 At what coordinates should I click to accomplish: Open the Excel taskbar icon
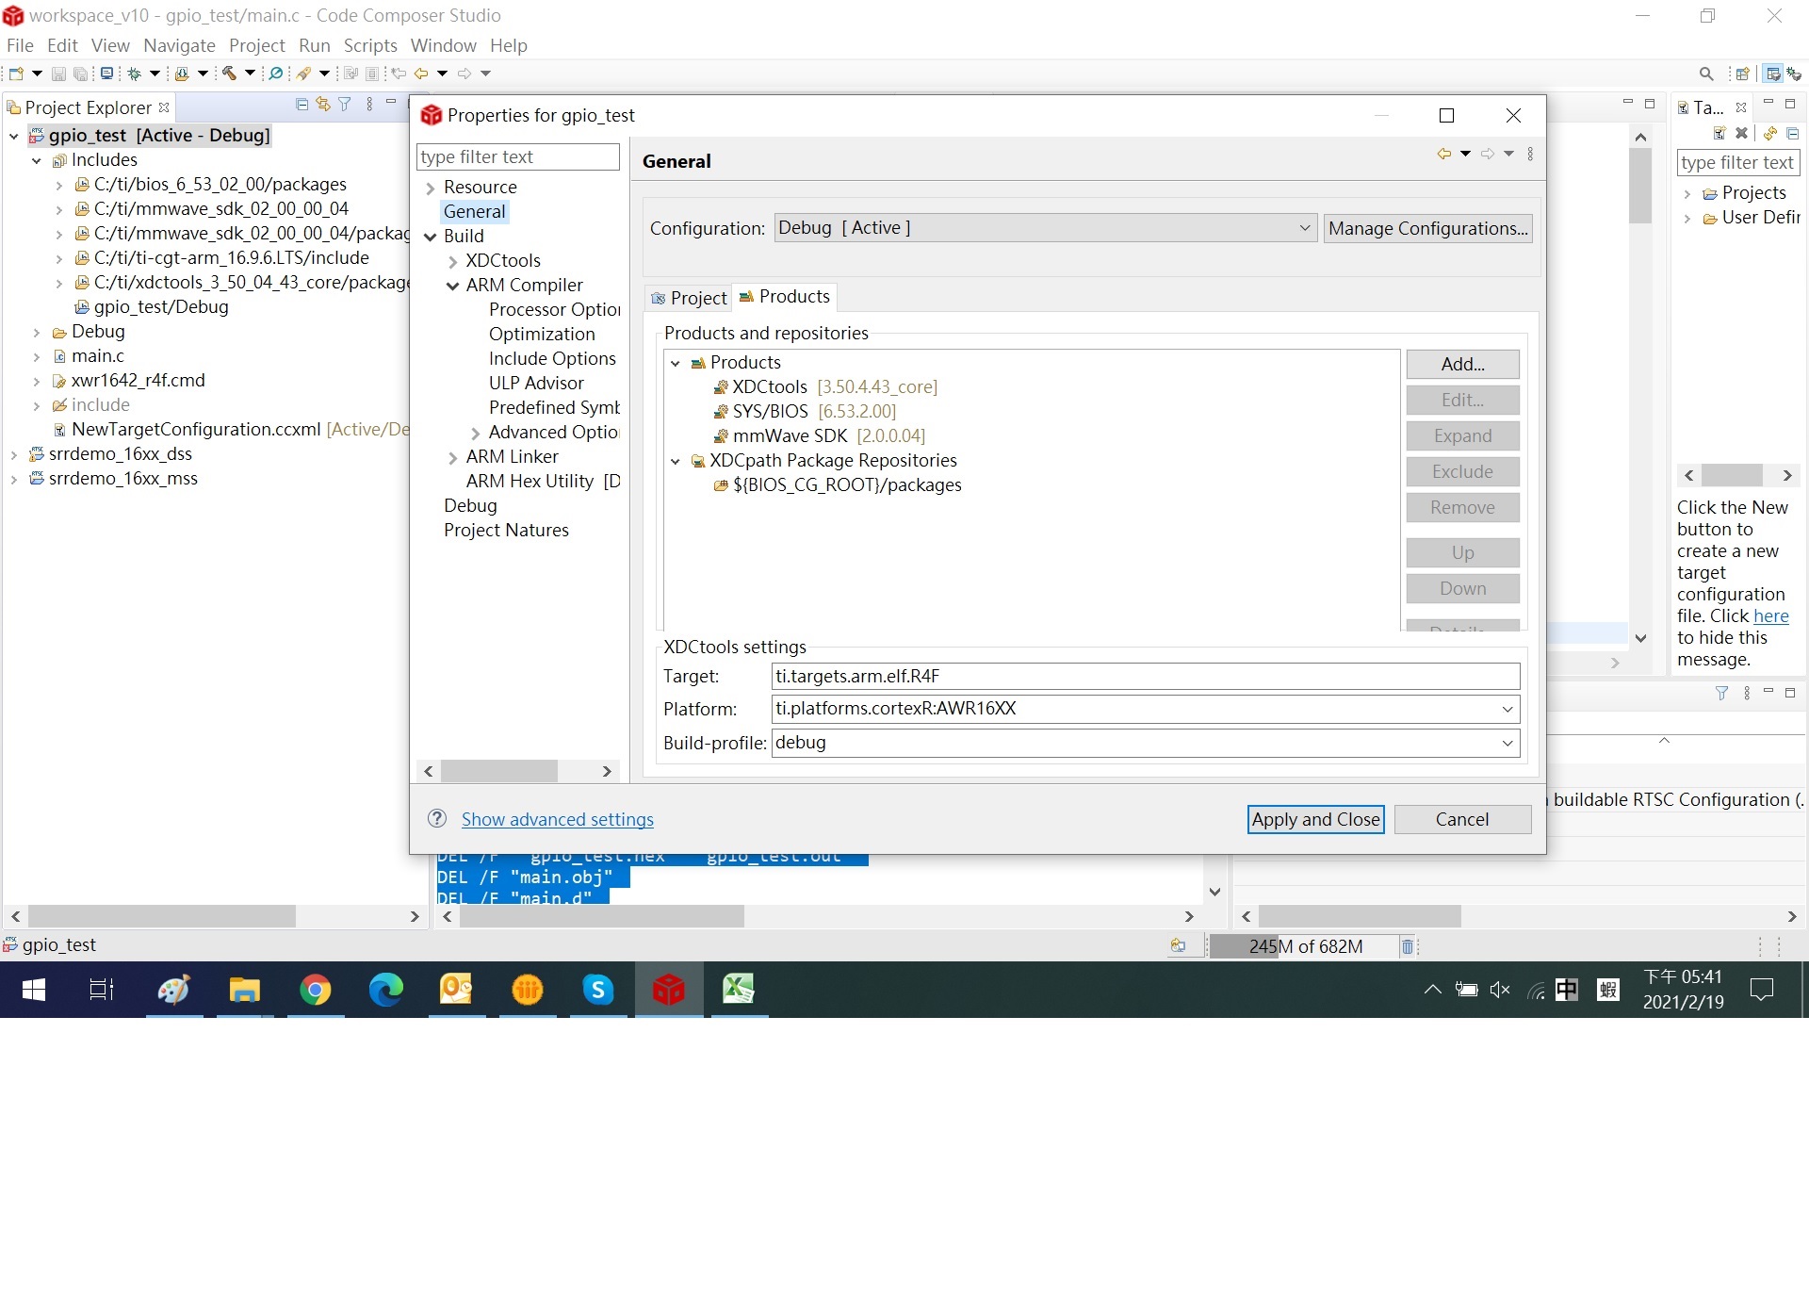click(x=739, y=990)
